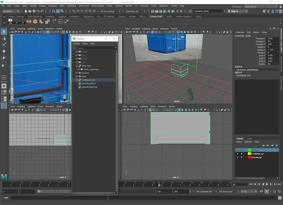Toggle visibility V of Container_Lyr layer

pos(237,153)
